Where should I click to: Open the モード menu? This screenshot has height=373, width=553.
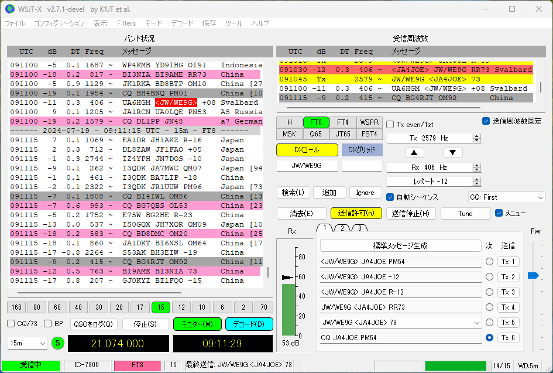point(153,23)
